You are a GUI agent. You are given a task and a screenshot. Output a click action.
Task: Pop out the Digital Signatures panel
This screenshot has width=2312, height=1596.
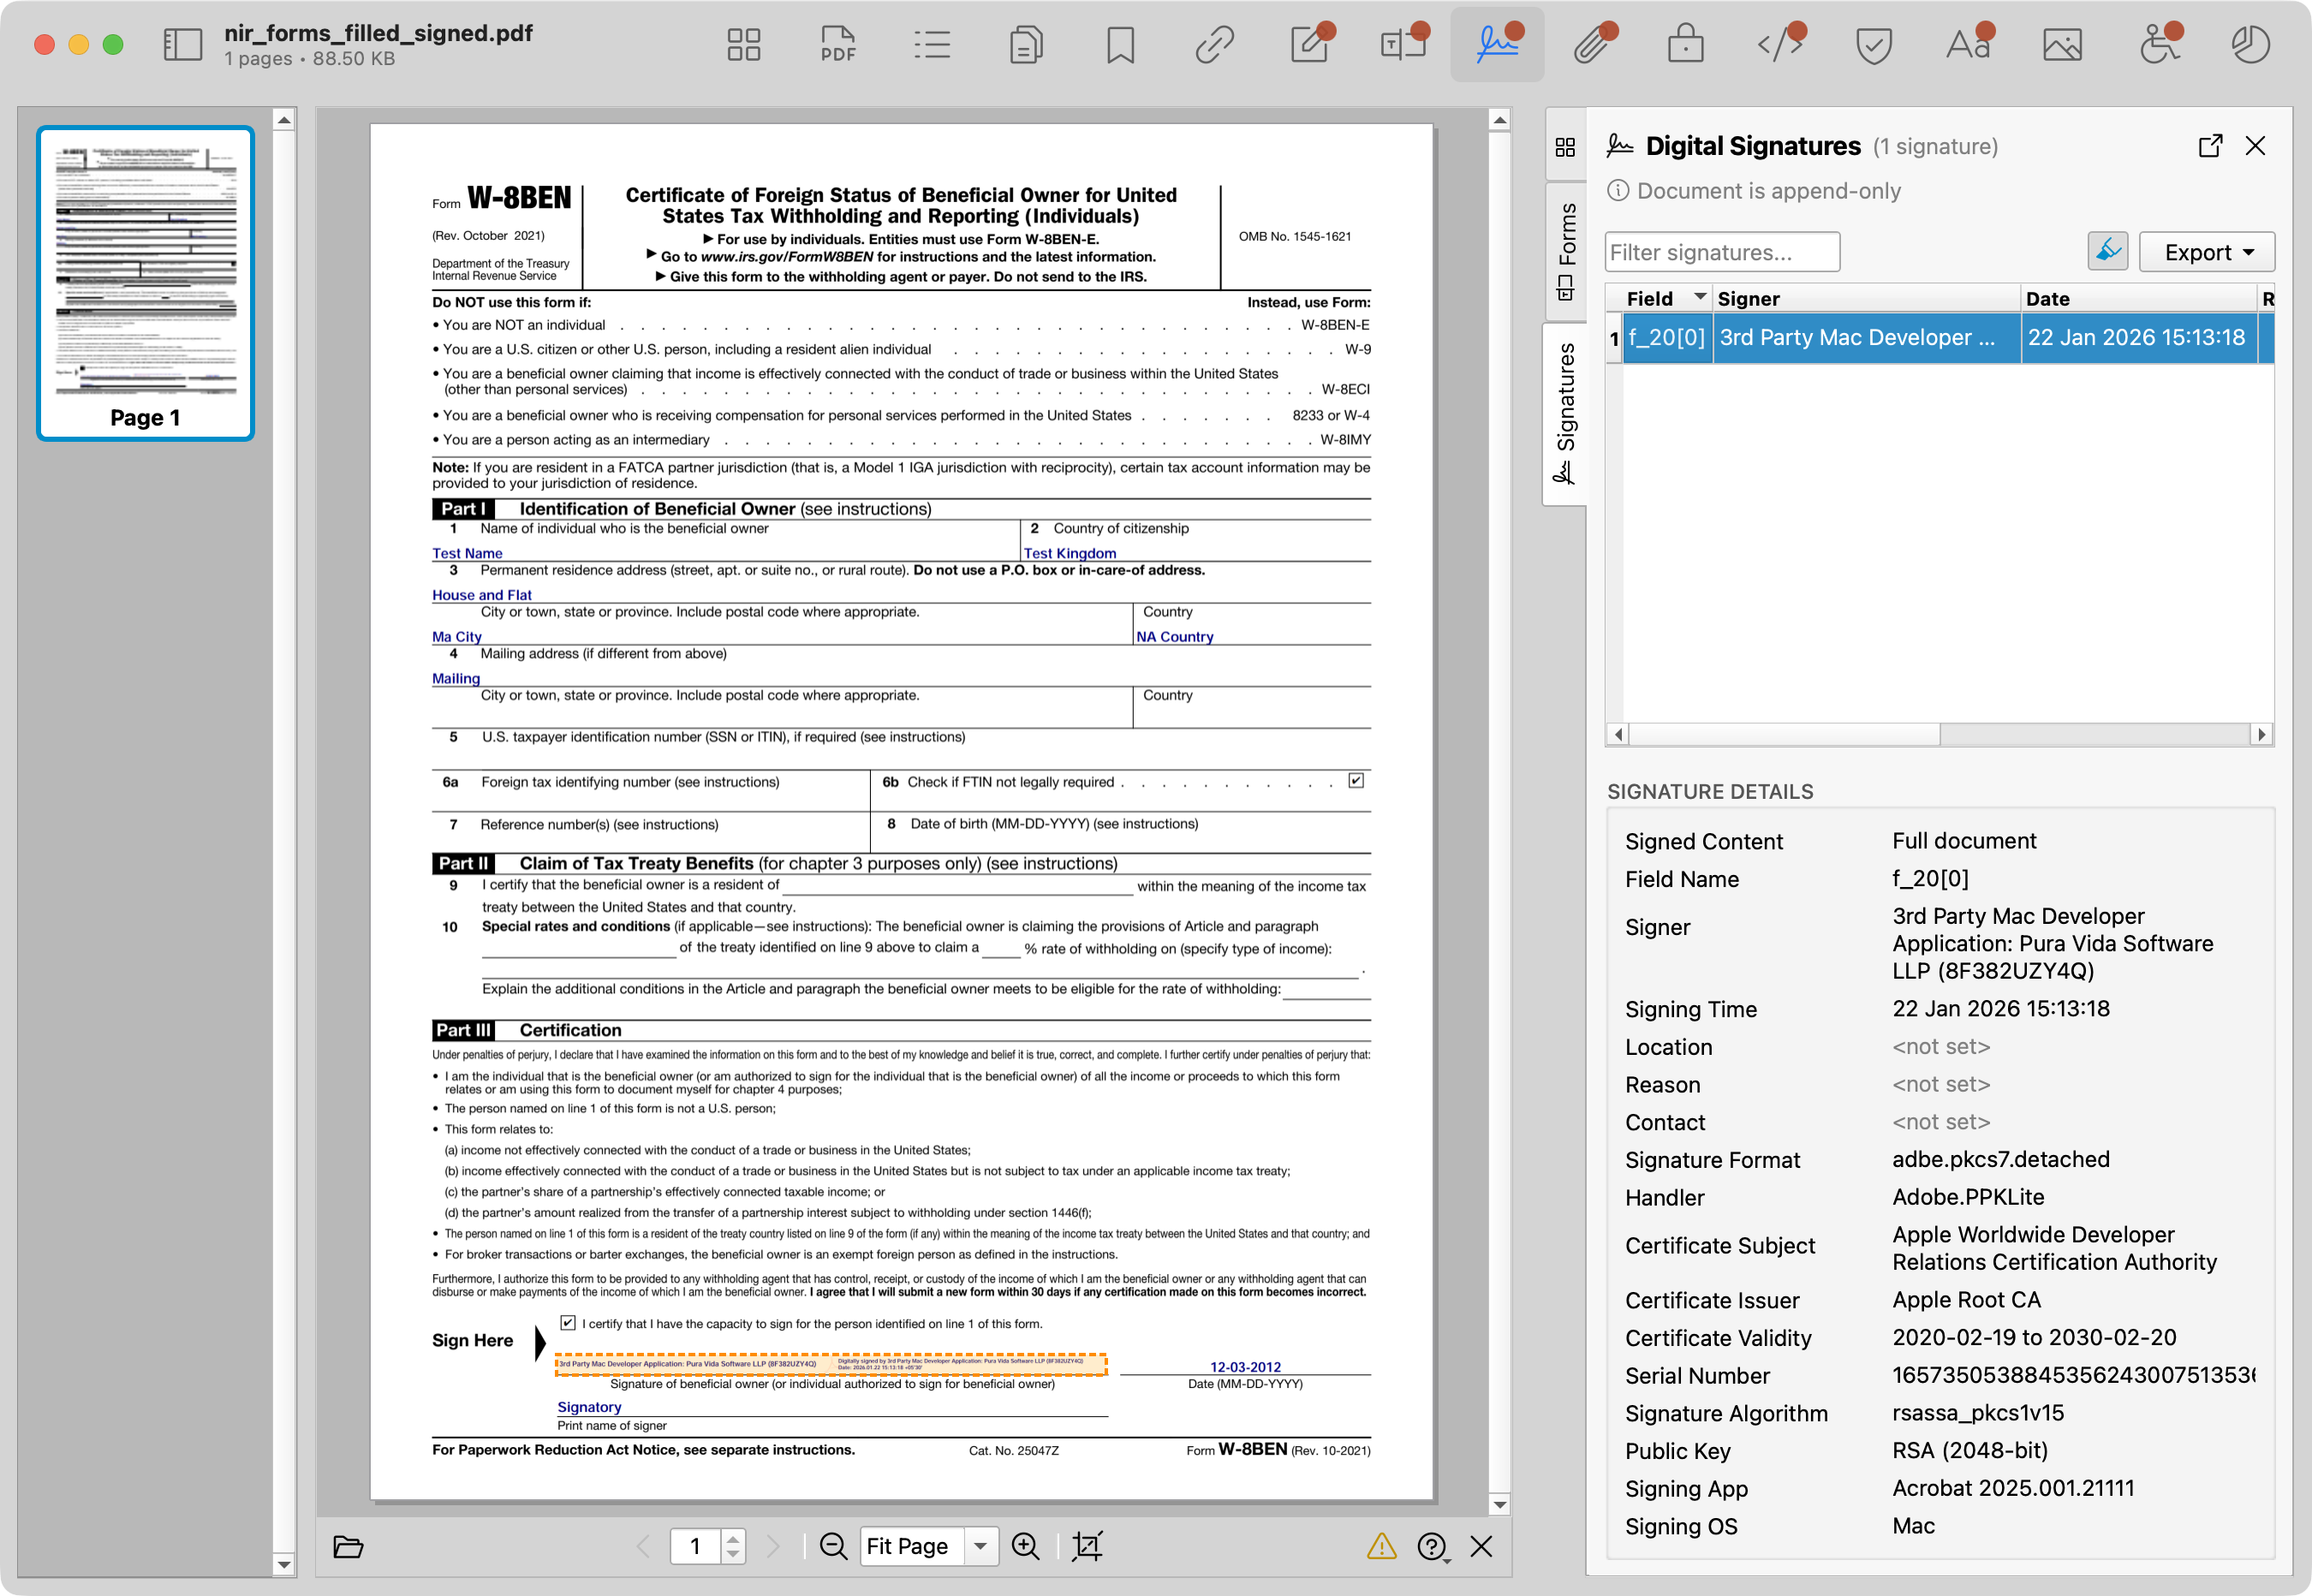pos(2210,146)
